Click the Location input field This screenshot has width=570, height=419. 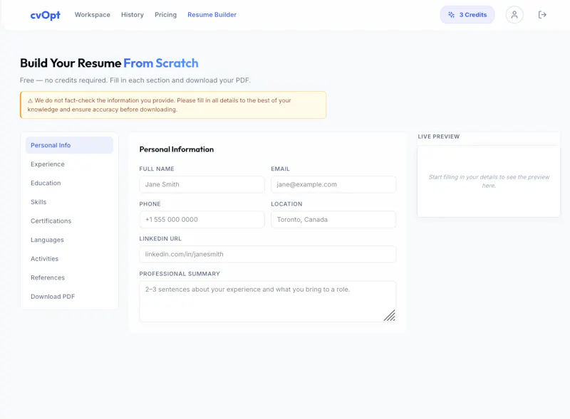click(x=333, y=220)
